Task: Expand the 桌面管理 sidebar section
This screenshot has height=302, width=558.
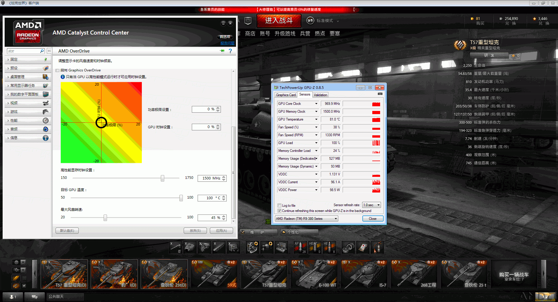Action: (28, 77)
